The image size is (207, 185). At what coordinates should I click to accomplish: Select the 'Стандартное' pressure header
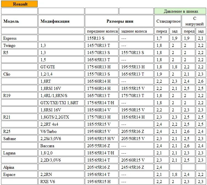(x=168, y=21)
